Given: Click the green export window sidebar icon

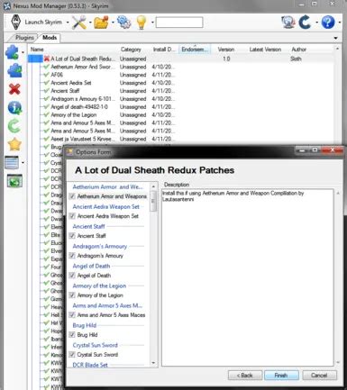Looking at the screenshot, I should point(14,181).
